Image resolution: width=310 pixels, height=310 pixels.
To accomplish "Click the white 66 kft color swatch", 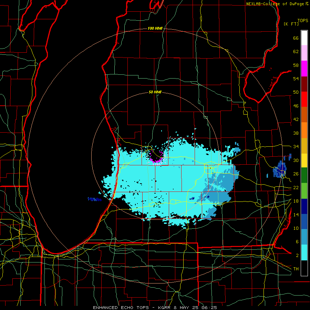I will pyautogui.click(x=304, y=38).
